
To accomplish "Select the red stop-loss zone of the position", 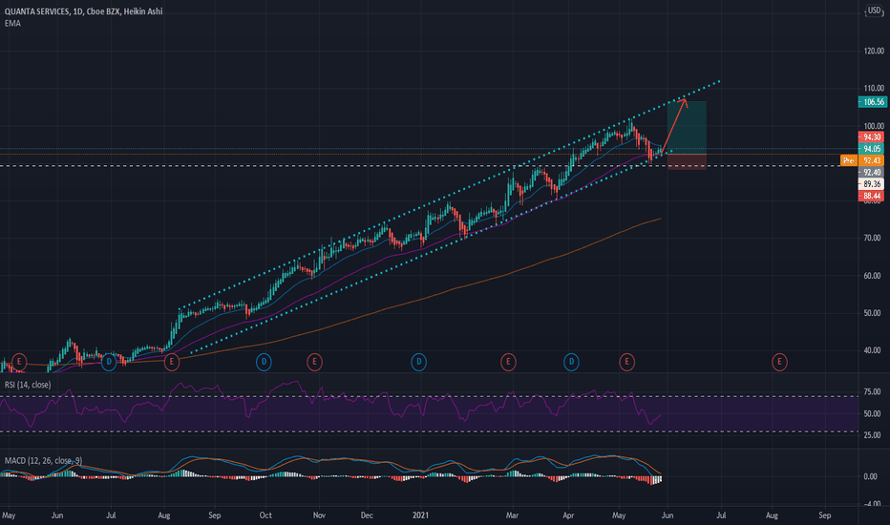I will [x=687, y=161].
